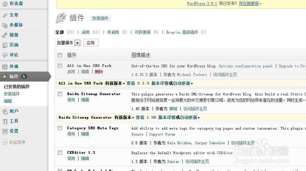Go to 仪表盘 dashboard

[x=16, y=4]
